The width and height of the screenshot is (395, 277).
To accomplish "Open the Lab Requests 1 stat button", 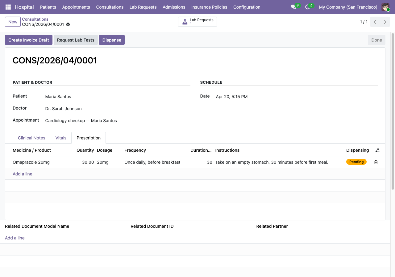I will click(x=197, y=22).
